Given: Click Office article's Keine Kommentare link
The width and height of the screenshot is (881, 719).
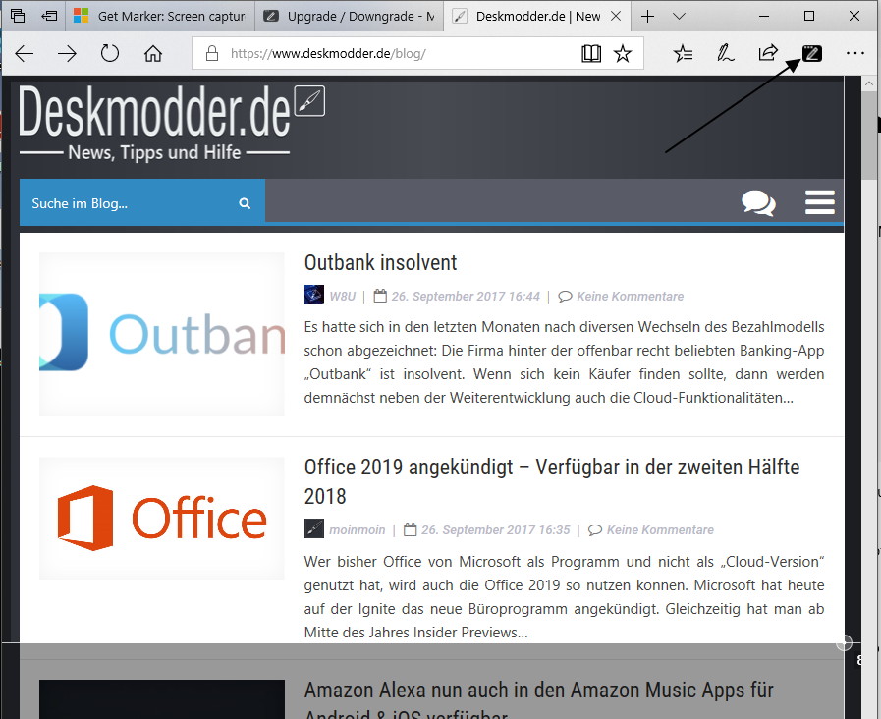Looking at the screenshot, I should (x=660, y=529).
